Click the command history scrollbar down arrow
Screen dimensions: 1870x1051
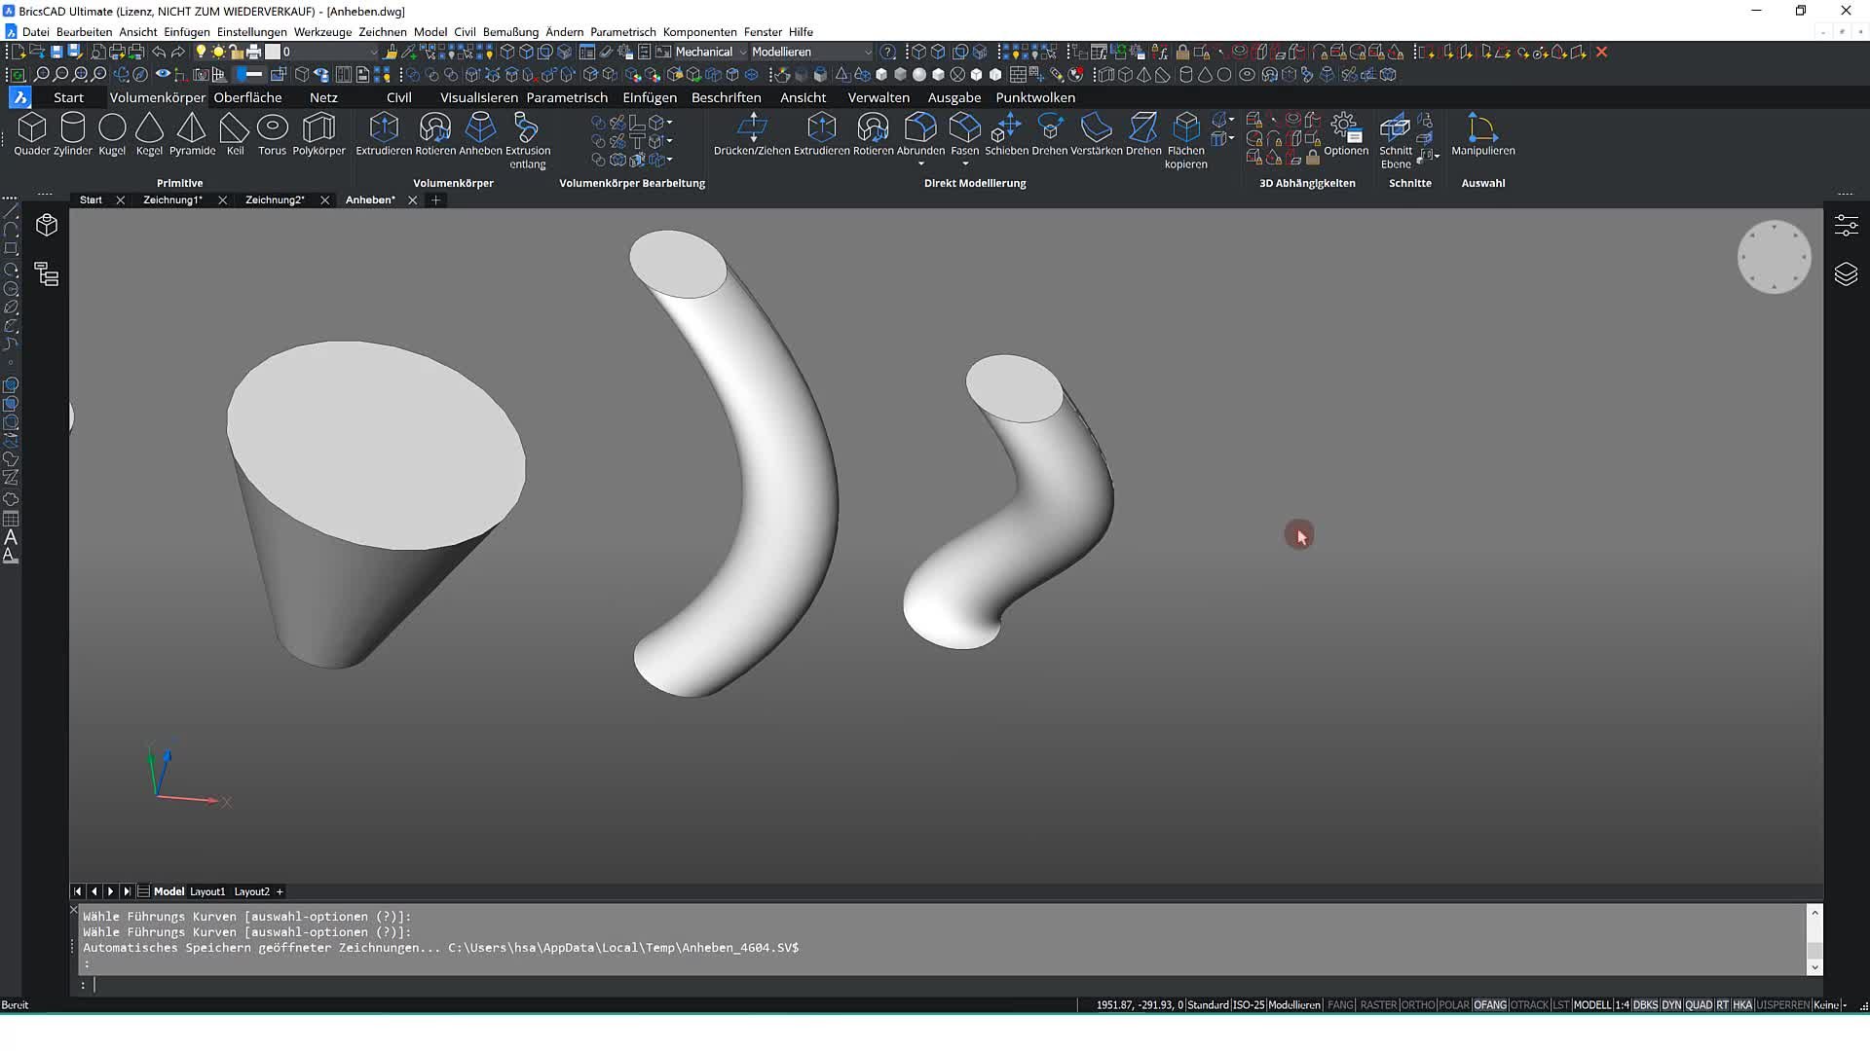[x=1814, y=966]
